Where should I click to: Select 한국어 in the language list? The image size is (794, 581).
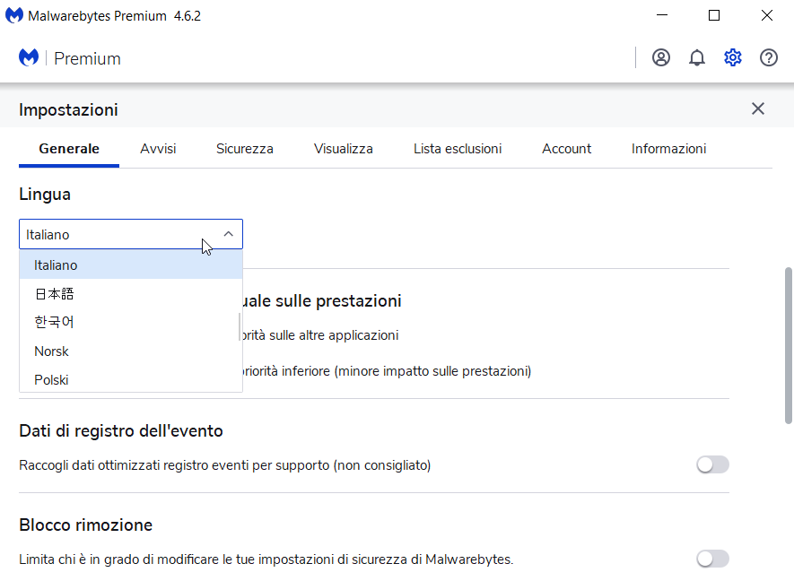pos(131,323)
